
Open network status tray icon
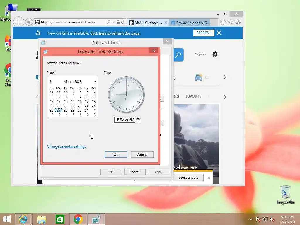[265, 219]
